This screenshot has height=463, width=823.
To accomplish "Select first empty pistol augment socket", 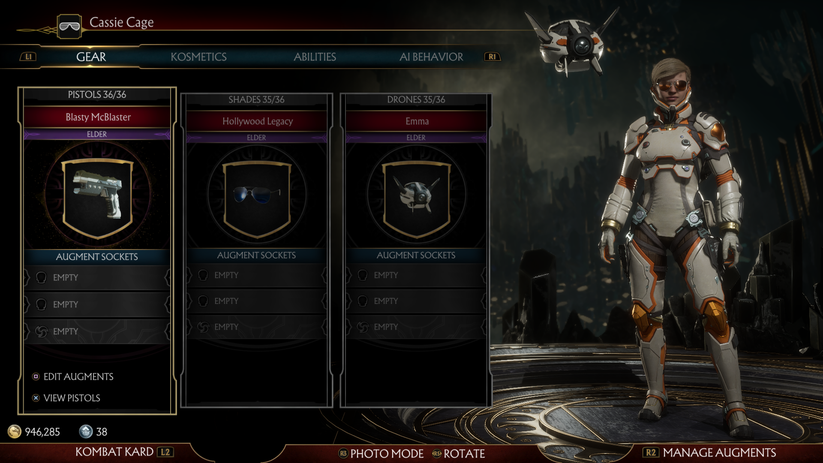I will [97, 278].
